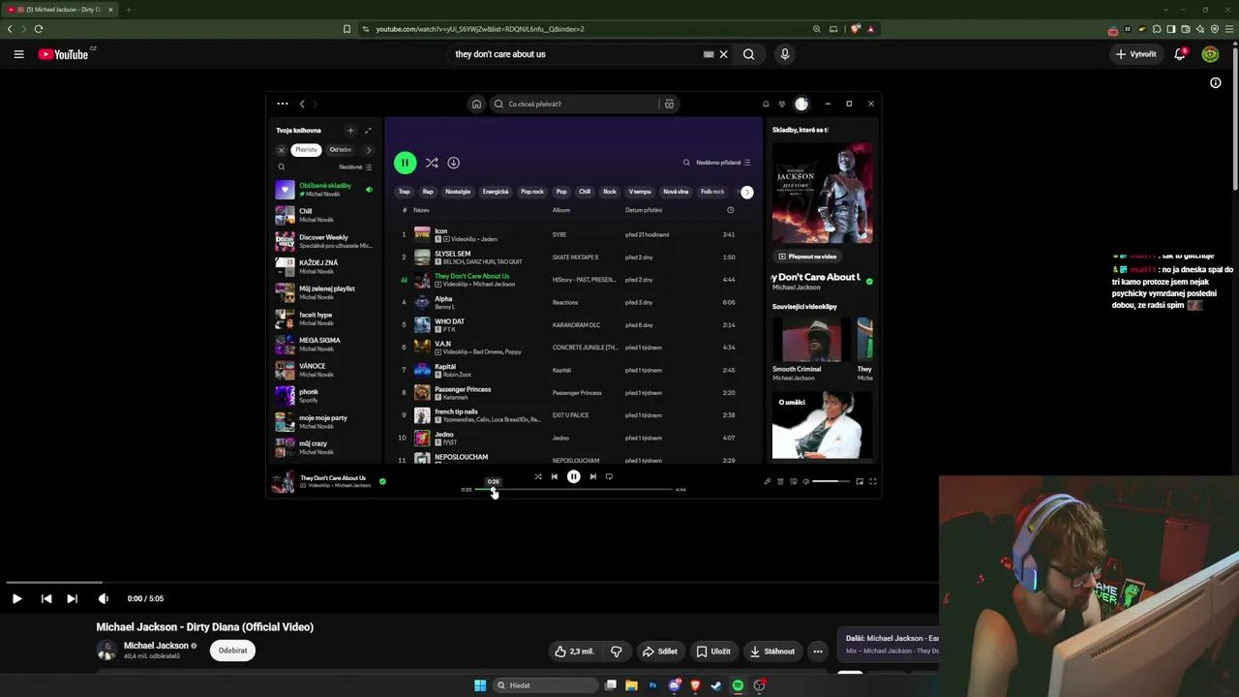Toggle shuffle in Spotify playback bar

538,476
